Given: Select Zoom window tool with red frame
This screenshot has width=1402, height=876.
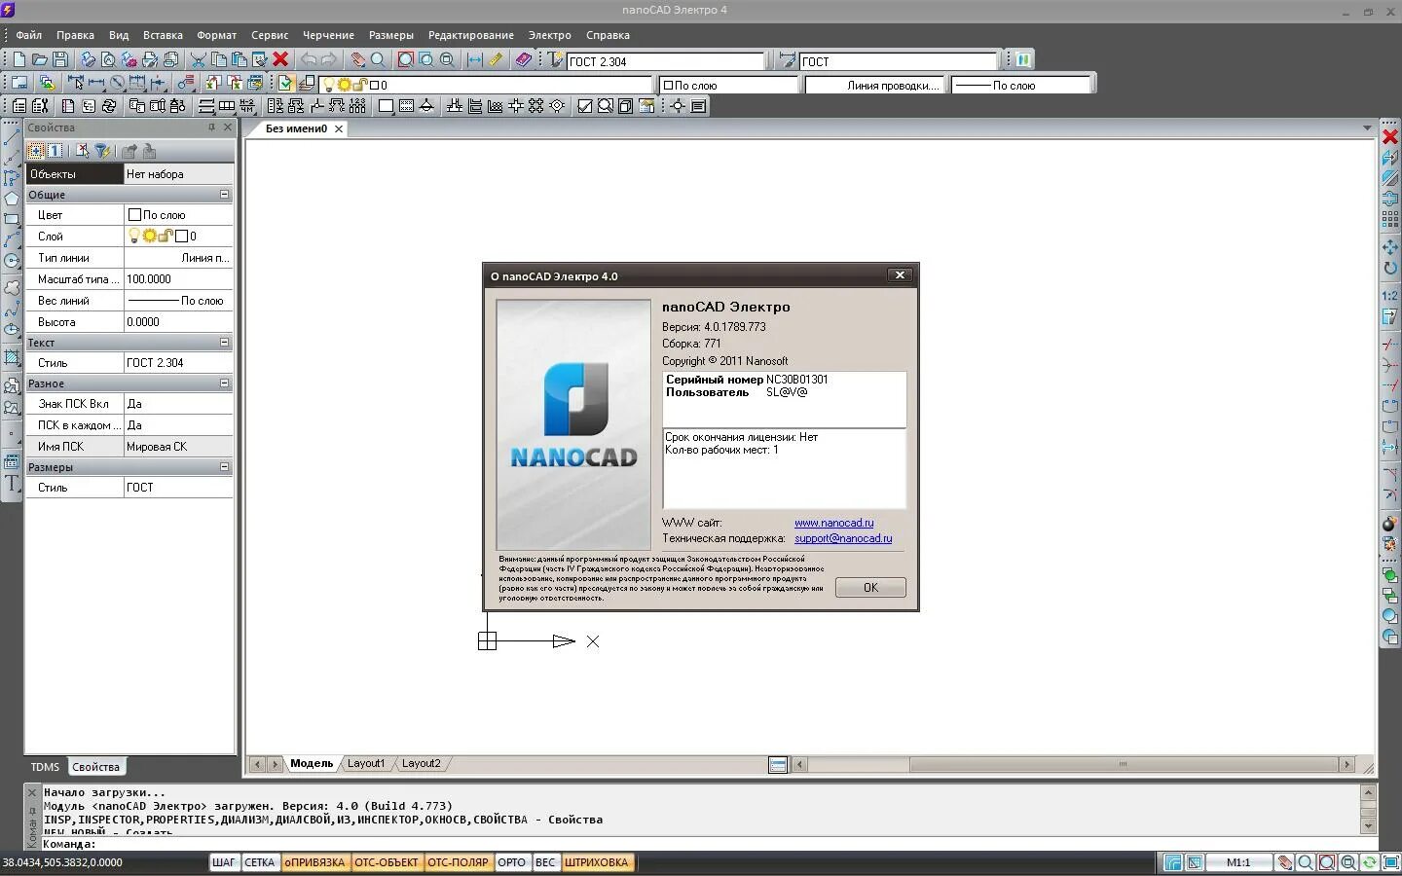Looking at the screenshot, I should [x=406, y=60].
